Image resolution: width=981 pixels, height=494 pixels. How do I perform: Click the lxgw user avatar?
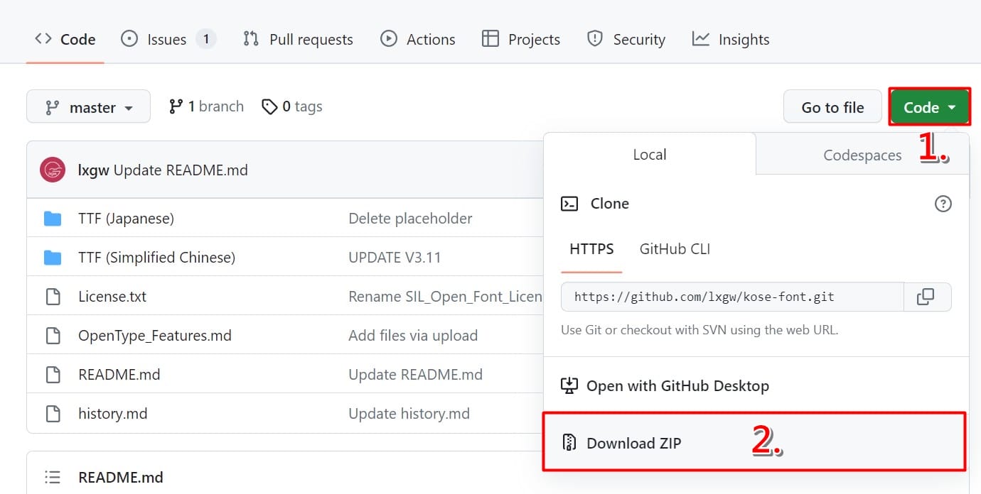coord(53,170)
